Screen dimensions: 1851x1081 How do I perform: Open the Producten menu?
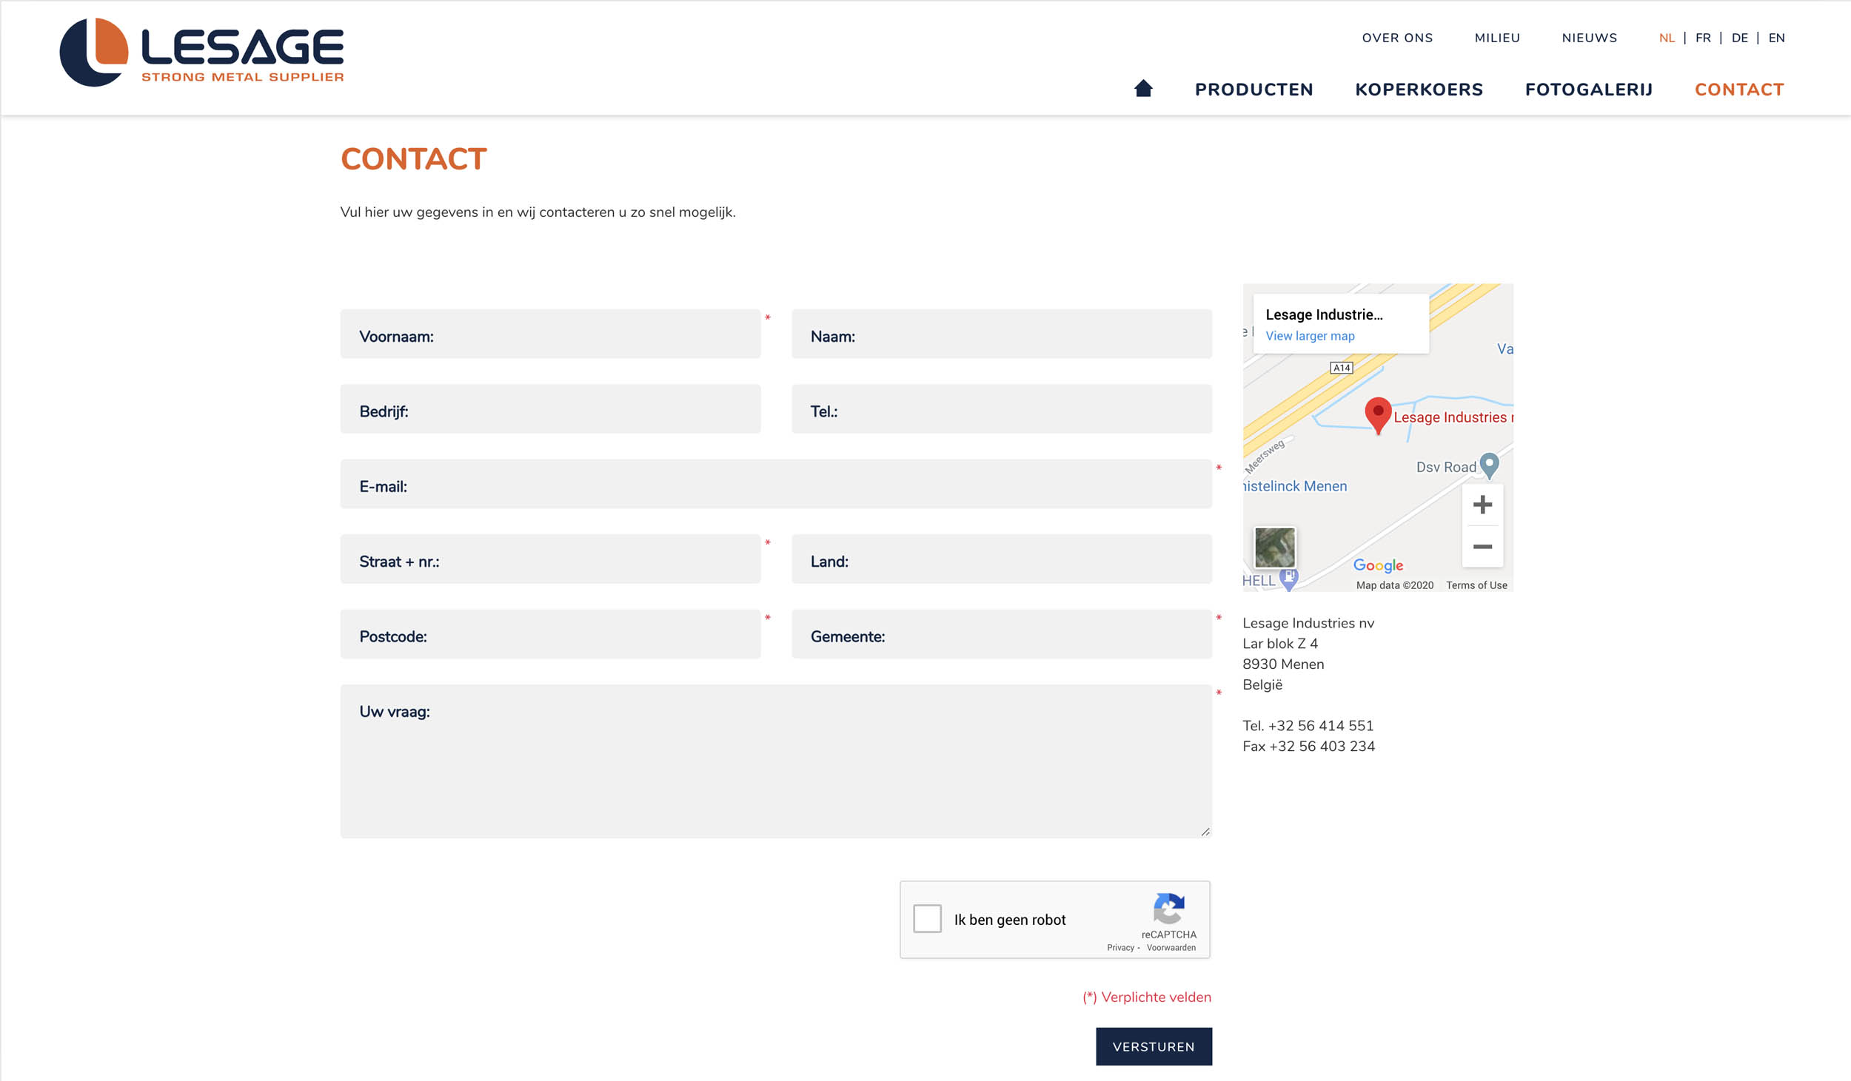pos(1253,90)
